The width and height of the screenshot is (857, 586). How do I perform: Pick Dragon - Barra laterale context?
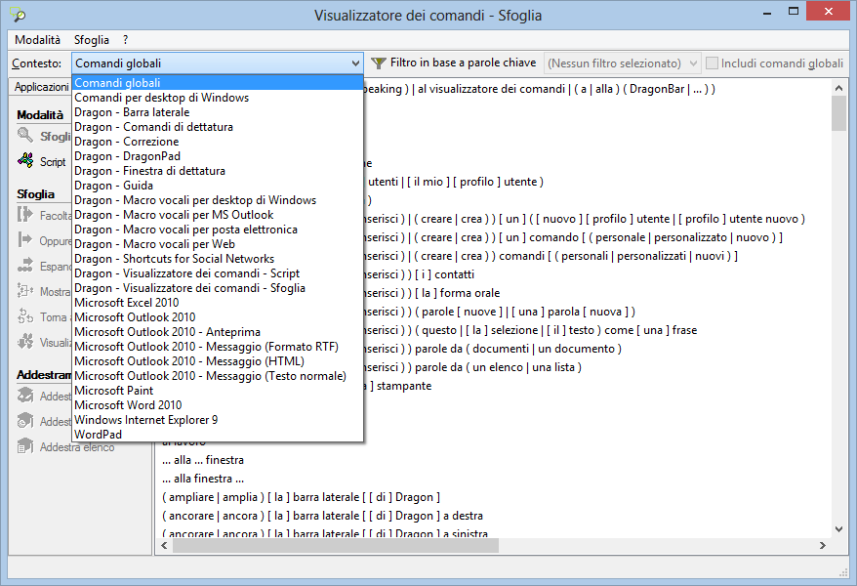coord(218,112)
